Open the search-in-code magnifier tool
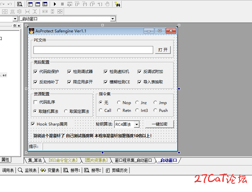 click(x=20, y=4)
